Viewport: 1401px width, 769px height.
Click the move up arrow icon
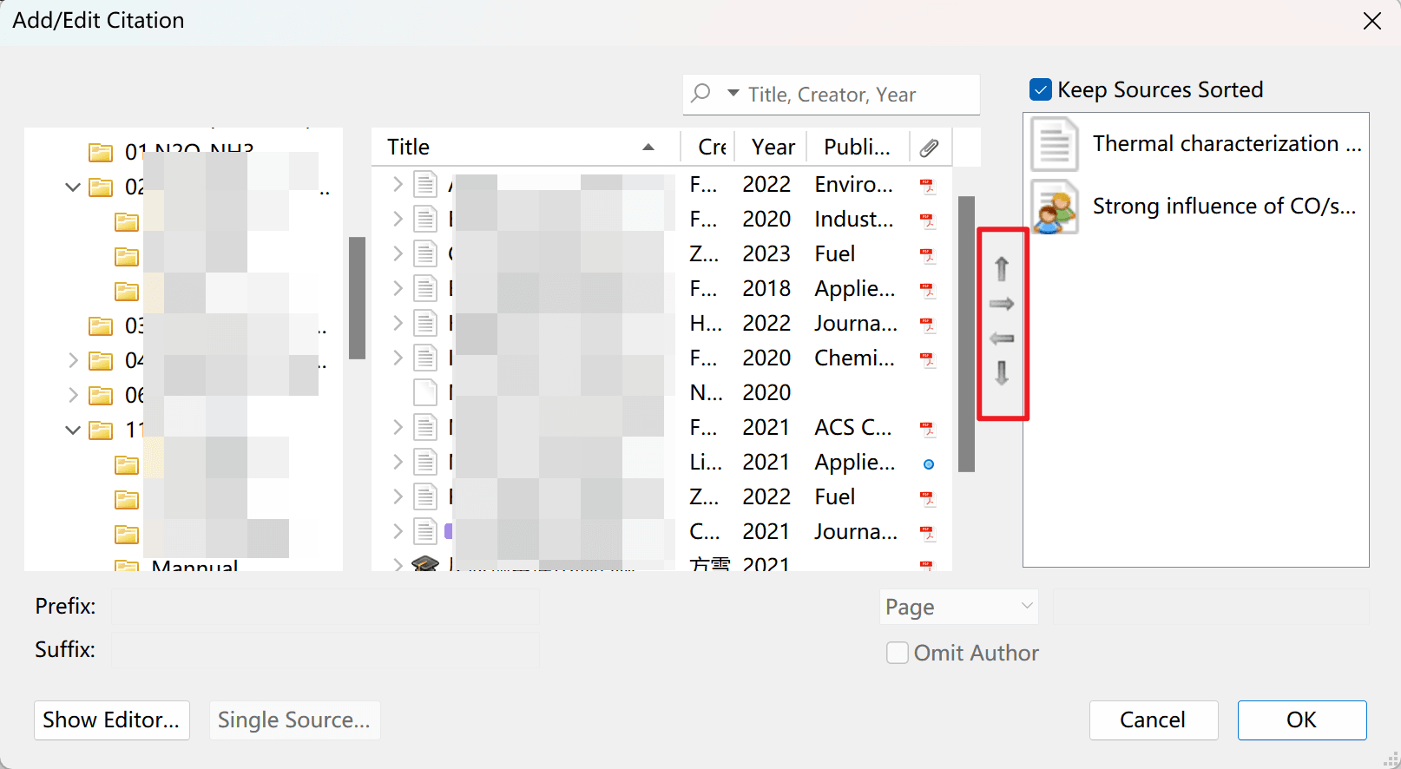coord(1002,269)
